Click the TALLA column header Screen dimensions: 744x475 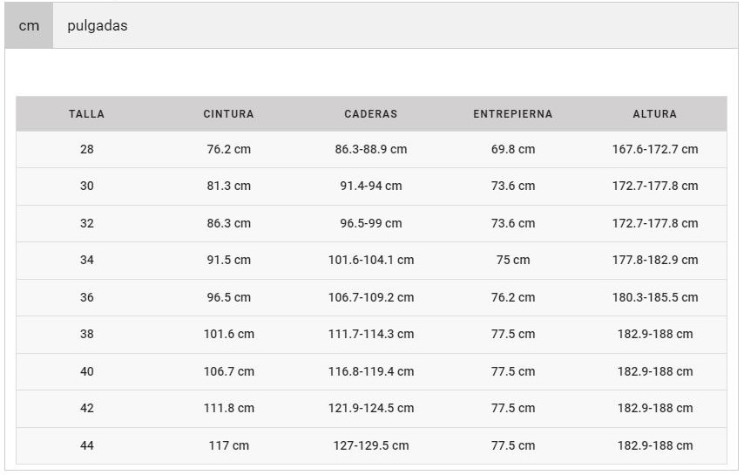coord(86,114)
